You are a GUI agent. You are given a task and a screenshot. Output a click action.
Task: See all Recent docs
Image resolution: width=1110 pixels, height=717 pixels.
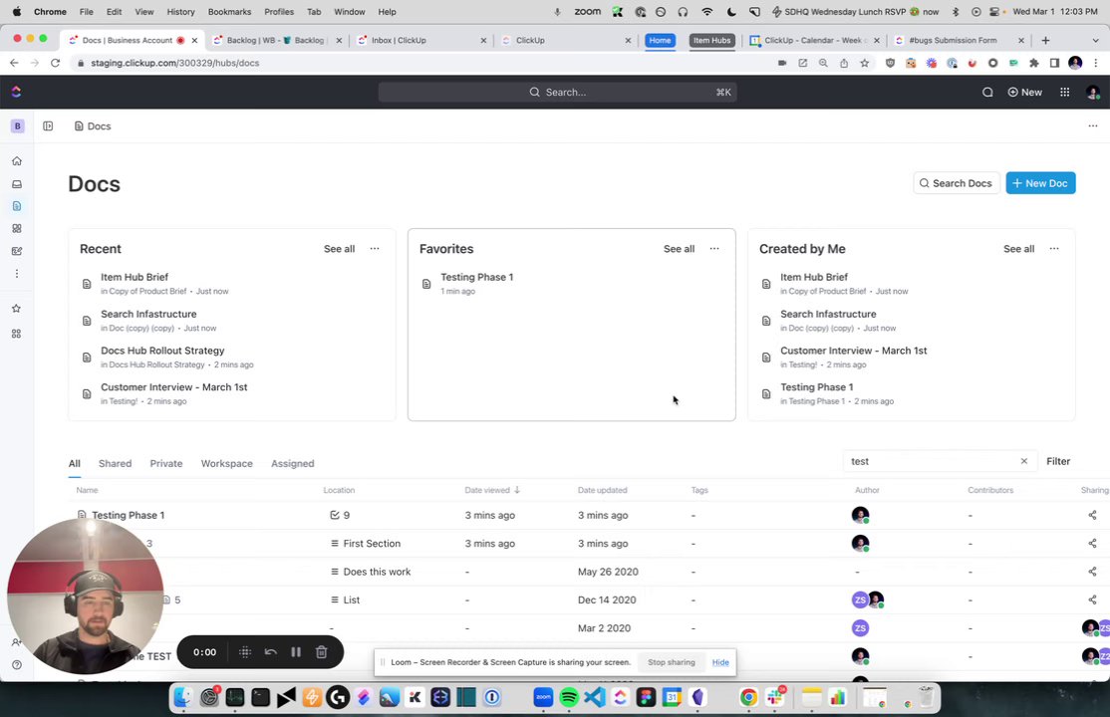tap(339, 248)
